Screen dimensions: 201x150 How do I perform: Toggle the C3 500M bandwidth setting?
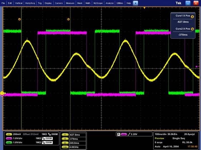click(x=47, y=143)
